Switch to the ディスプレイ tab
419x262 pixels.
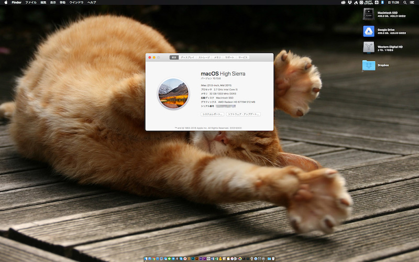[188, 58]
